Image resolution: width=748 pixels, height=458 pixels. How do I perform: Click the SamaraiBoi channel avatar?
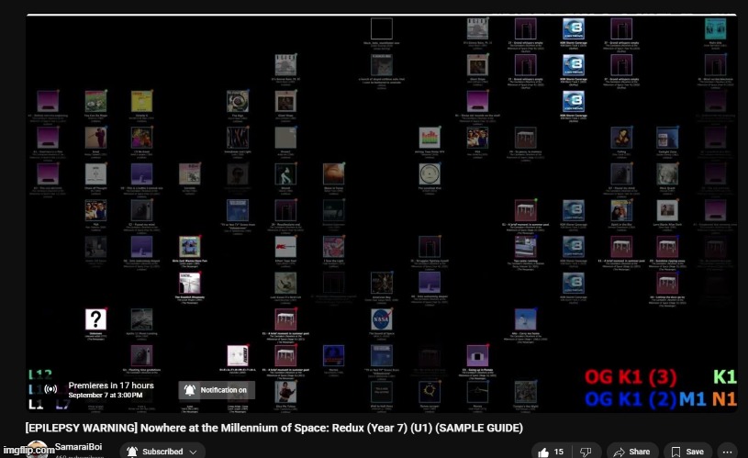[x=38, y=451]
